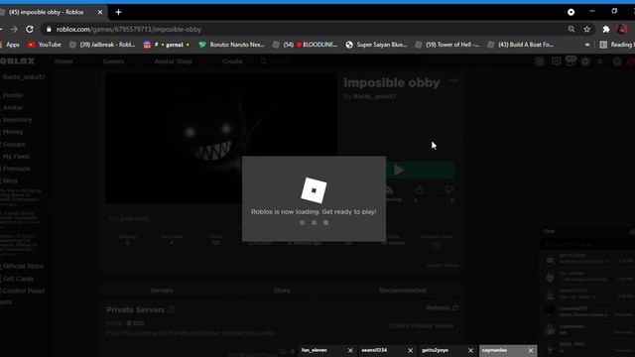
Task: Open the Apps bookmark
Action: [x=10, y=45]
